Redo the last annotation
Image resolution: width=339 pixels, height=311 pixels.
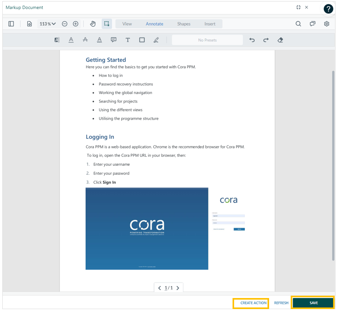click(266, 40)
